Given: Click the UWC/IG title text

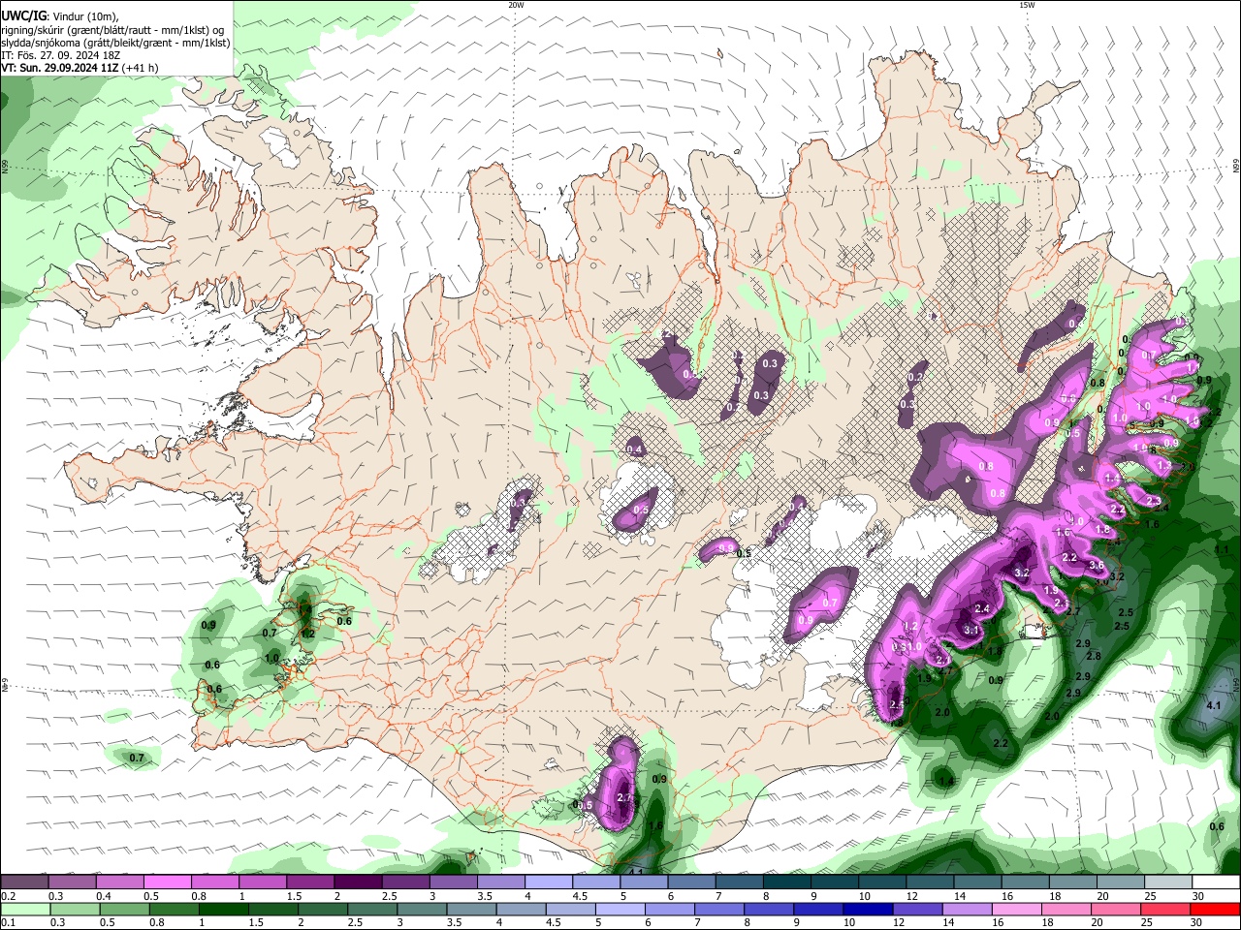Looking at the screenshot, I should [21, 15].
